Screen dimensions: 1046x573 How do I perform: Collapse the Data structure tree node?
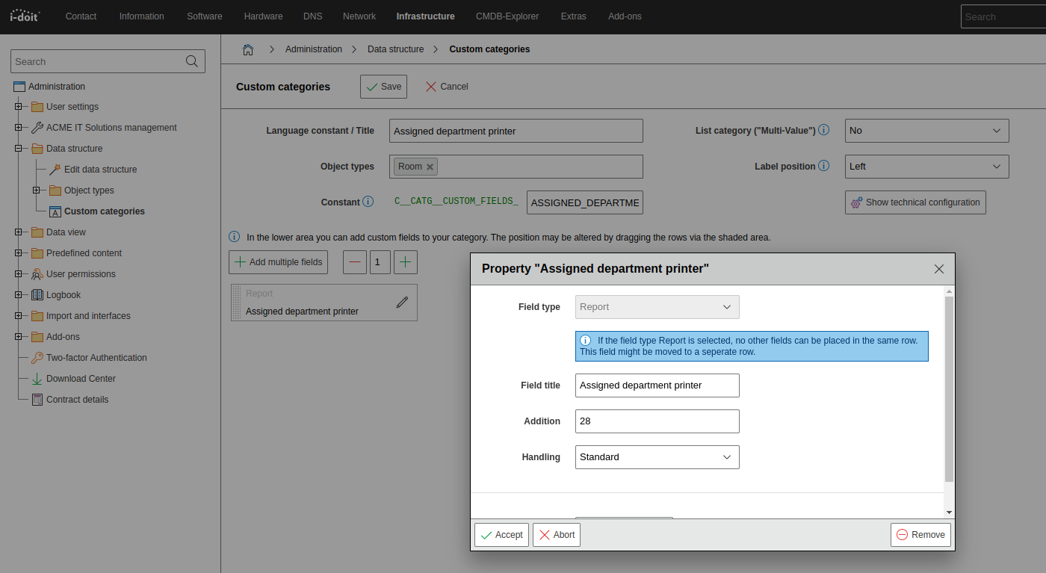coord(18,149)
